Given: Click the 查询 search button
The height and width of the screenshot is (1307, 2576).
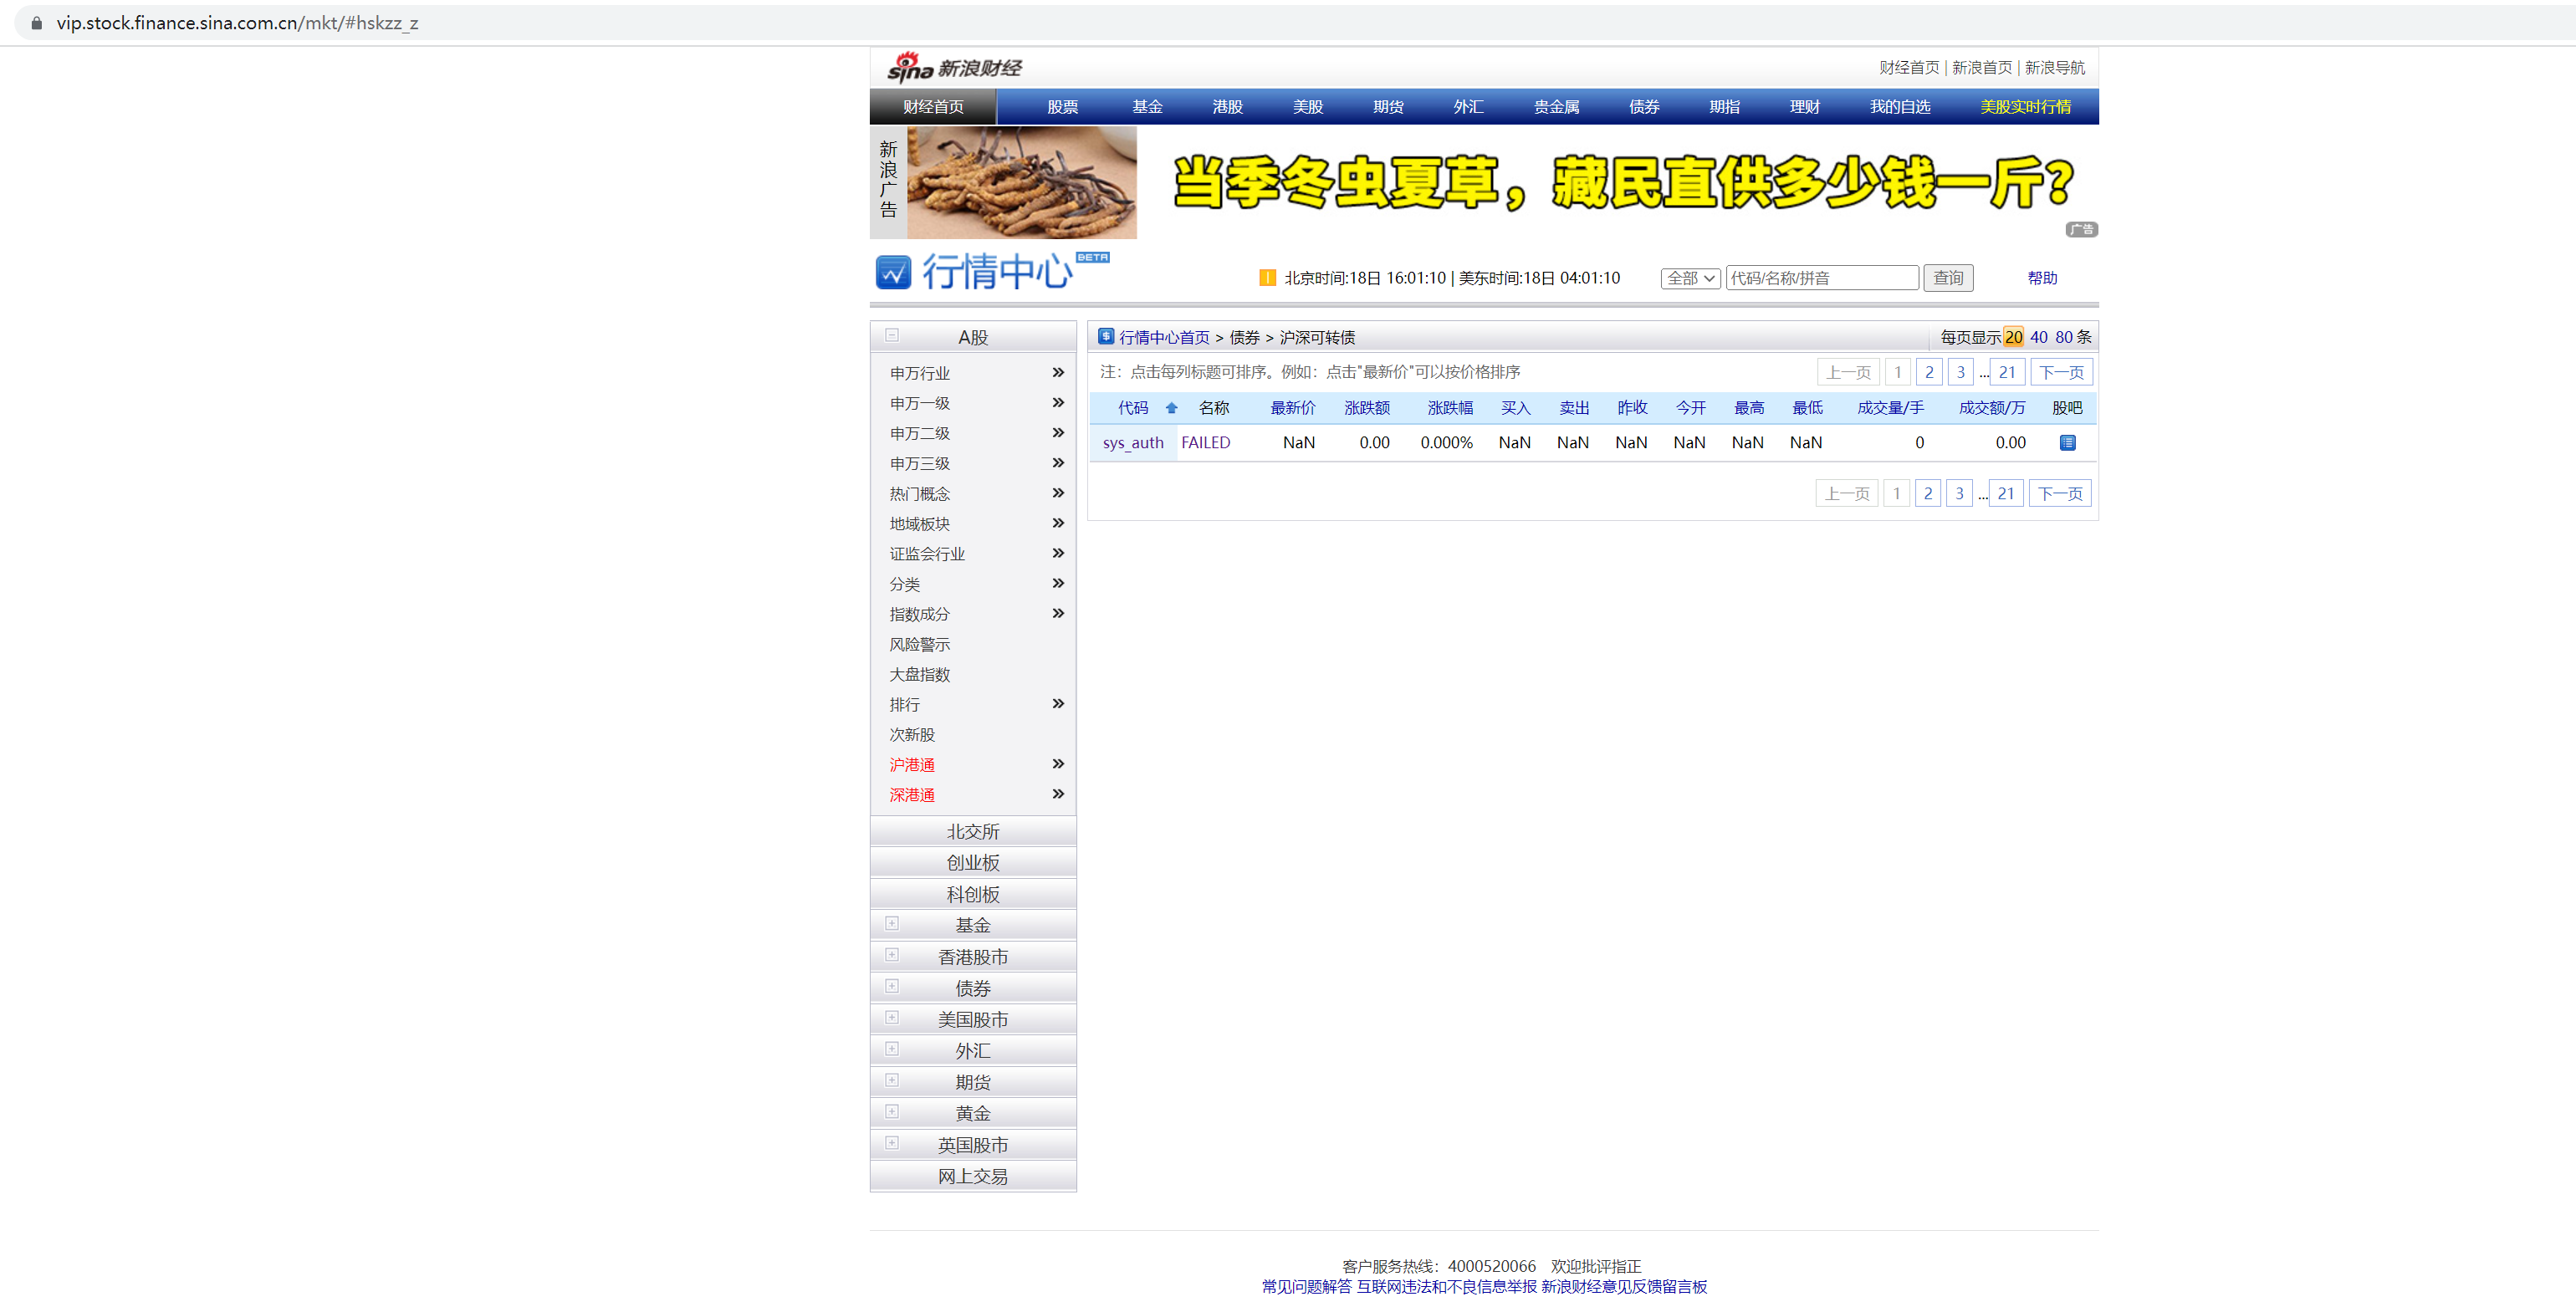Looking at the screenshot, I should (x=1947, y=278).
